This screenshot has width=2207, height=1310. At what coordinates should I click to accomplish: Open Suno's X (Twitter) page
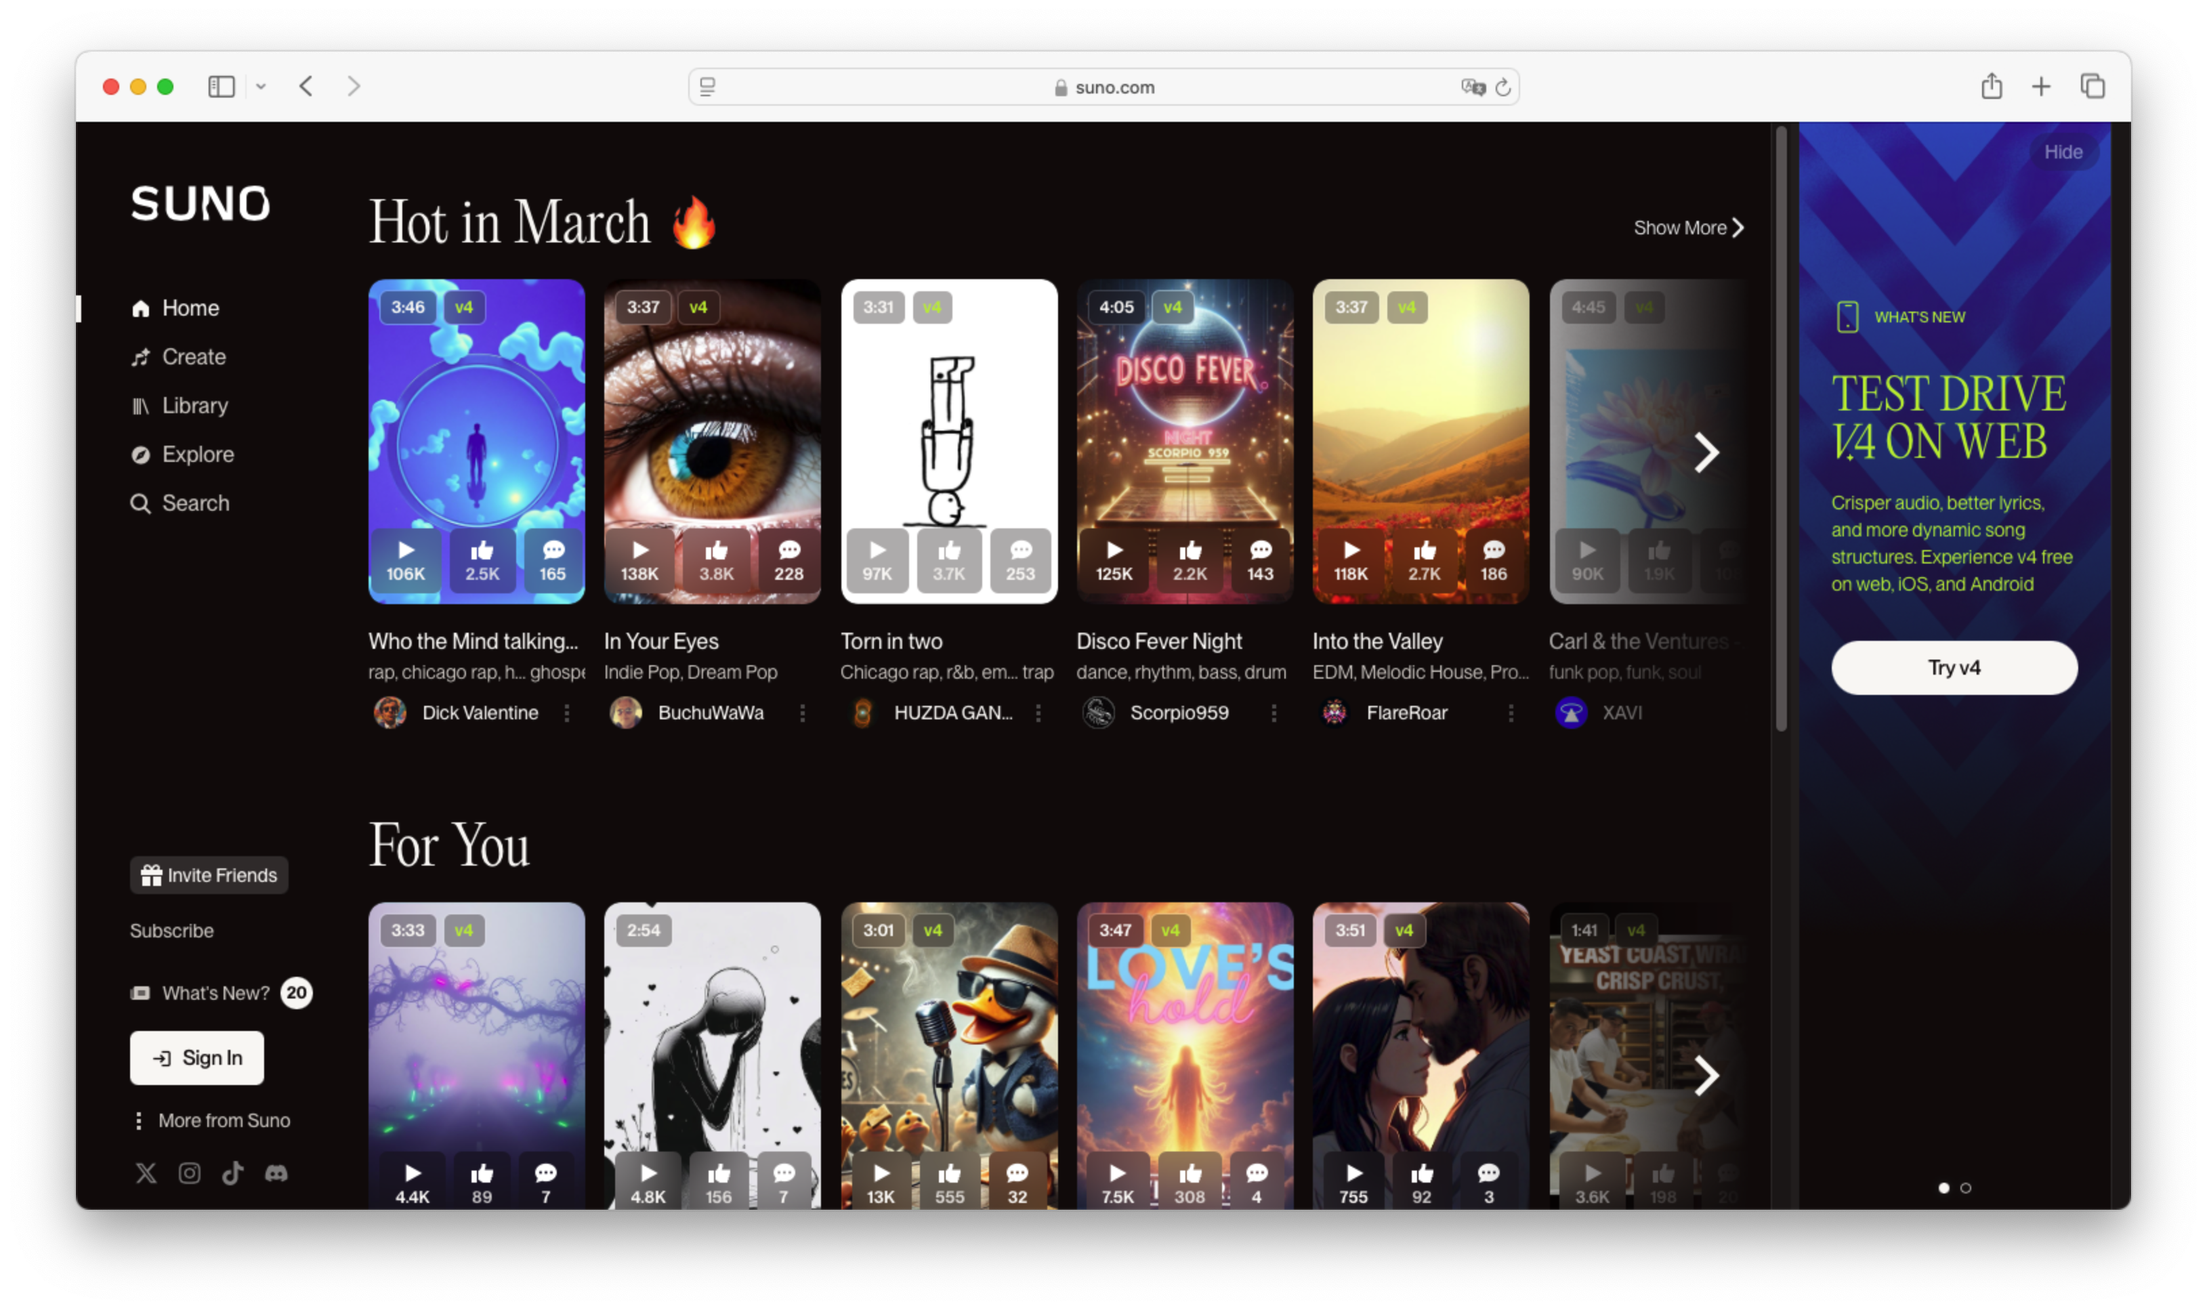pos(146,1172)
